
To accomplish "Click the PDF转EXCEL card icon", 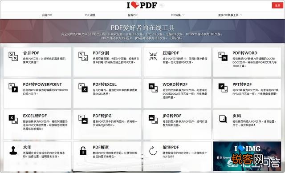I will (83, 88).
